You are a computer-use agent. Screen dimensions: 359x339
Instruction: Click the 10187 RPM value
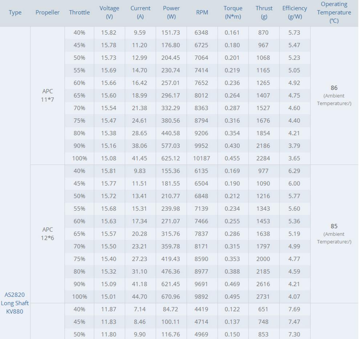[202, 158]
